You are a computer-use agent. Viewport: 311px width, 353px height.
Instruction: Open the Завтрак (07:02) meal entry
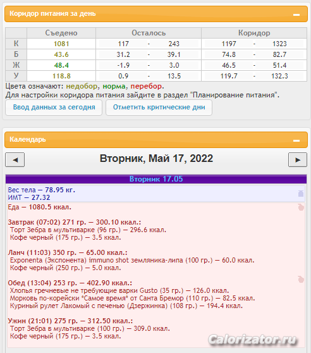[75, 222]
